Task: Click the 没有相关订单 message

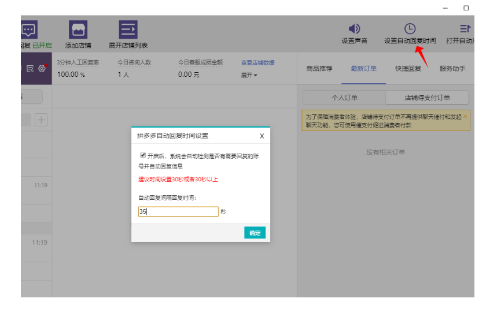Action: tap(385, 152)
